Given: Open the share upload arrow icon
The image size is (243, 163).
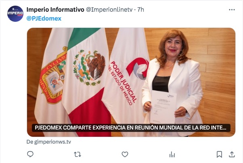Looking at the screenshot, I should tap(232, 154).
